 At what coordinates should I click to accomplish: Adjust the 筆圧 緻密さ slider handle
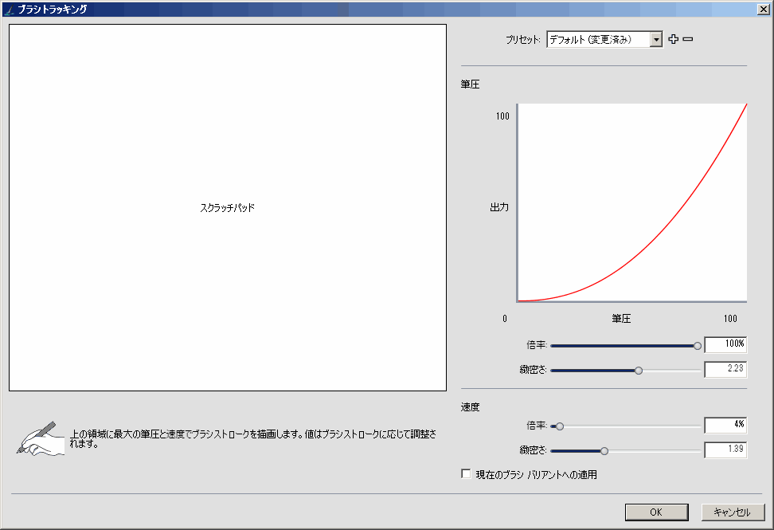coord(639,371)
